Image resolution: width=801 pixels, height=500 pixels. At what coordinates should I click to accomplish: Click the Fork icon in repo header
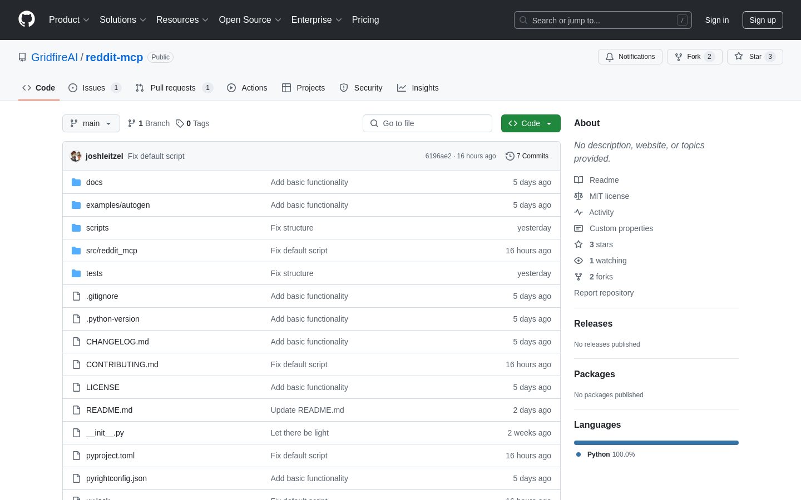tap(679, 57)
